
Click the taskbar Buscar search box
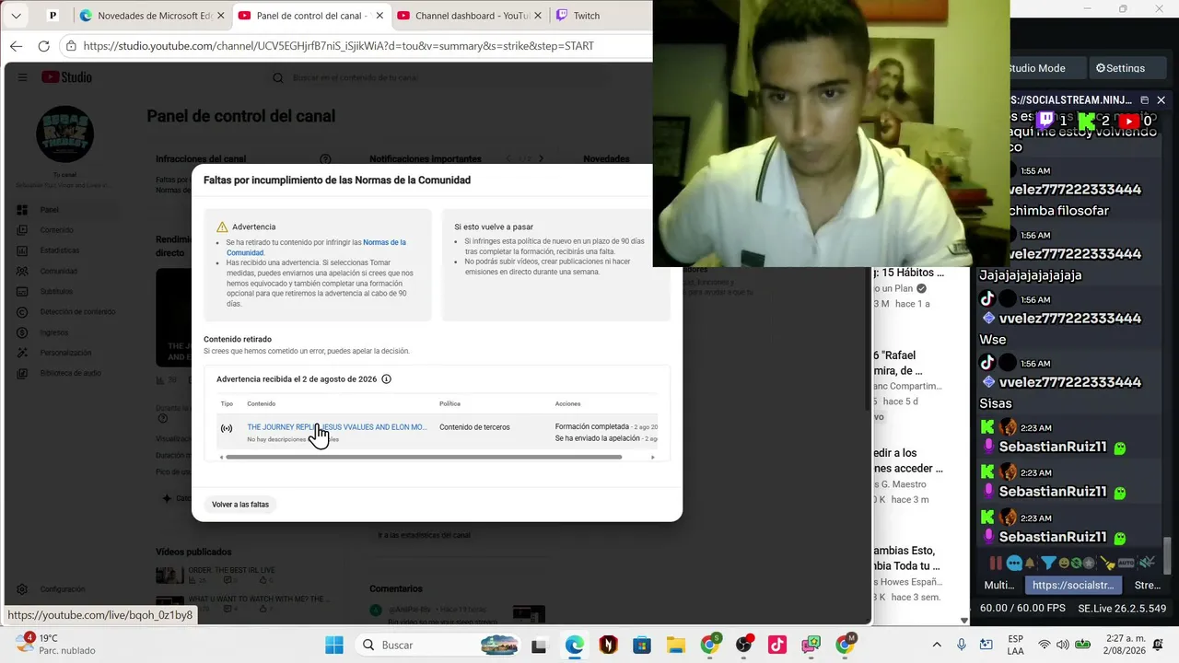[439, 645]
